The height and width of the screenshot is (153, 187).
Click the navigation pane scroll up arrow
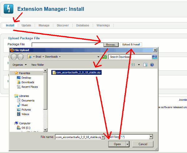coord(45,70)
